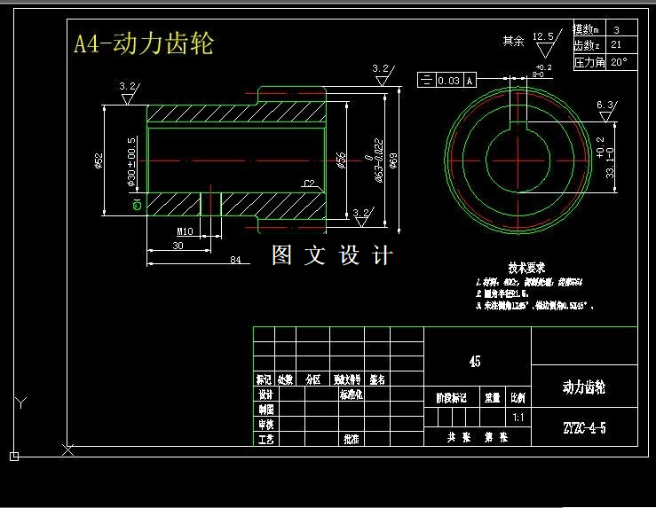The image size is (656, 508).
Task: Click the "分区" cell in revision table
Action: (313, 379)
